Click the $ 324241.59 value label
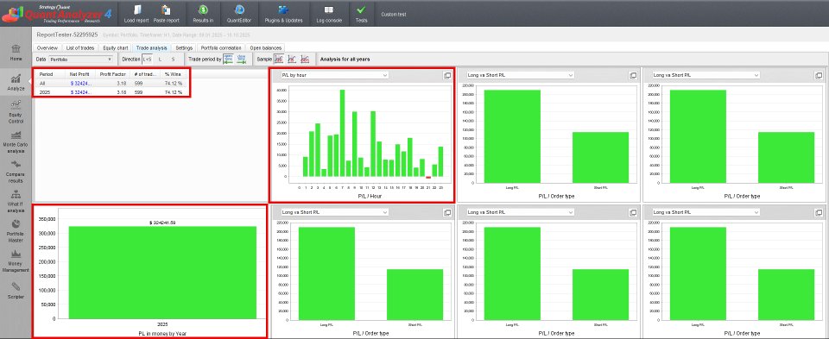Image resolution: width=829 pixels, height=339 pixels. click(162, 223)
